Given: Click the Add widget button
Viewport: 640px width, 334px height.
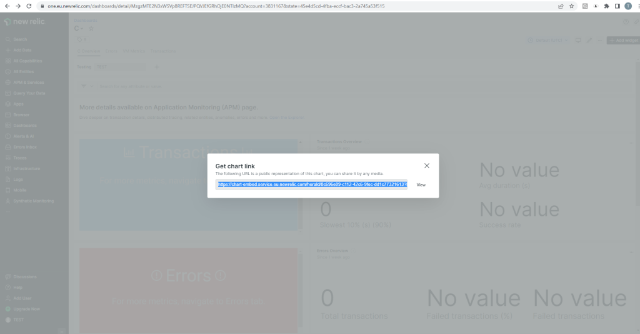Looking at the screenshot, I should pyautogui.click(x=623, y=41).
